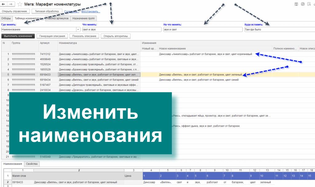The image size is (315, 187).
Task: Run Выполнить изменение button
Action: click(x=18, y=36)
